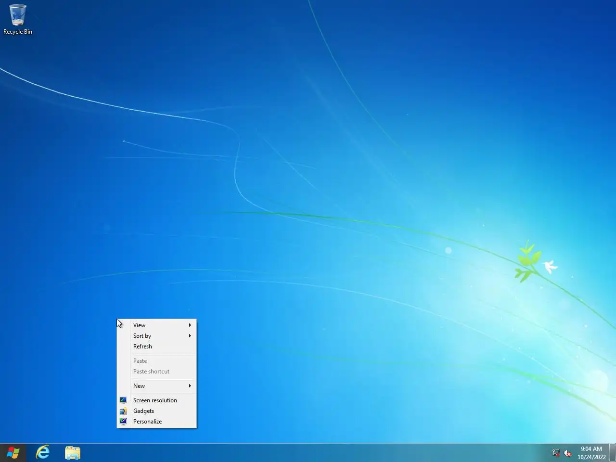
Task: Launch Internet Explorer from the taskbar
Action: (43, 453)
